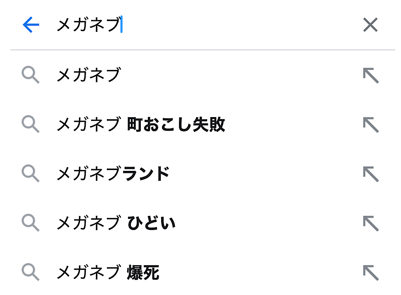Pick the メガネブ ひどい suggestion
401x295 pixels.
coord(116,224)
